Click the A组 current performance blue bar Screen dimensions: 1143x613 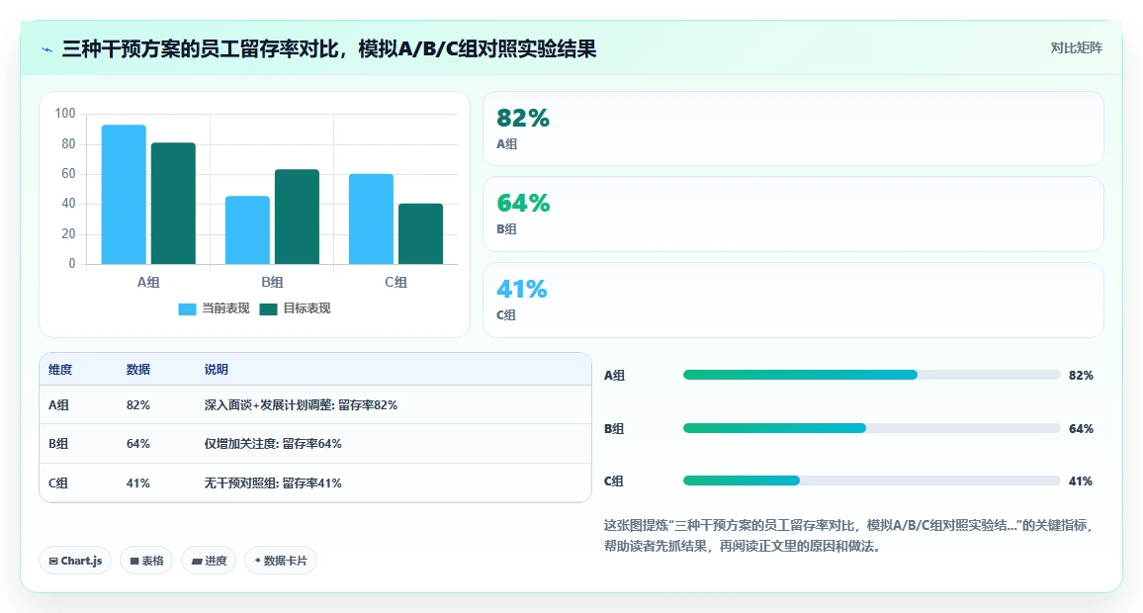[124, 195]
